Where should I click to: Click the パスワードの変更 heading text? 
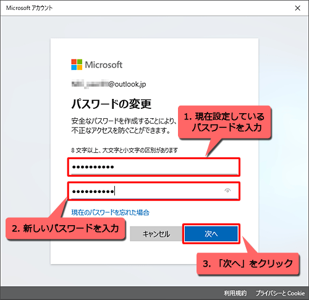[x=111, y=104]
